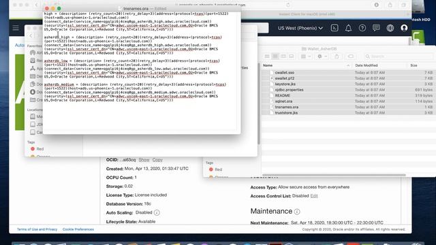This screenshot has height=245, width=436.
Task: Open the notifications bell in Oracle Cloud header
Action: [348, 28]
